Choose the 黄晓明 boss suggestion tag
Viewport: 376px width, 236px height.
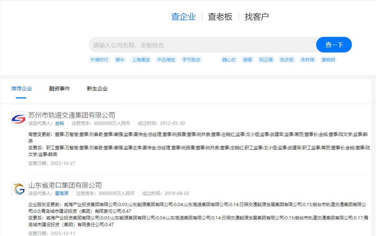pyautogui.click(x=328, y=60)
